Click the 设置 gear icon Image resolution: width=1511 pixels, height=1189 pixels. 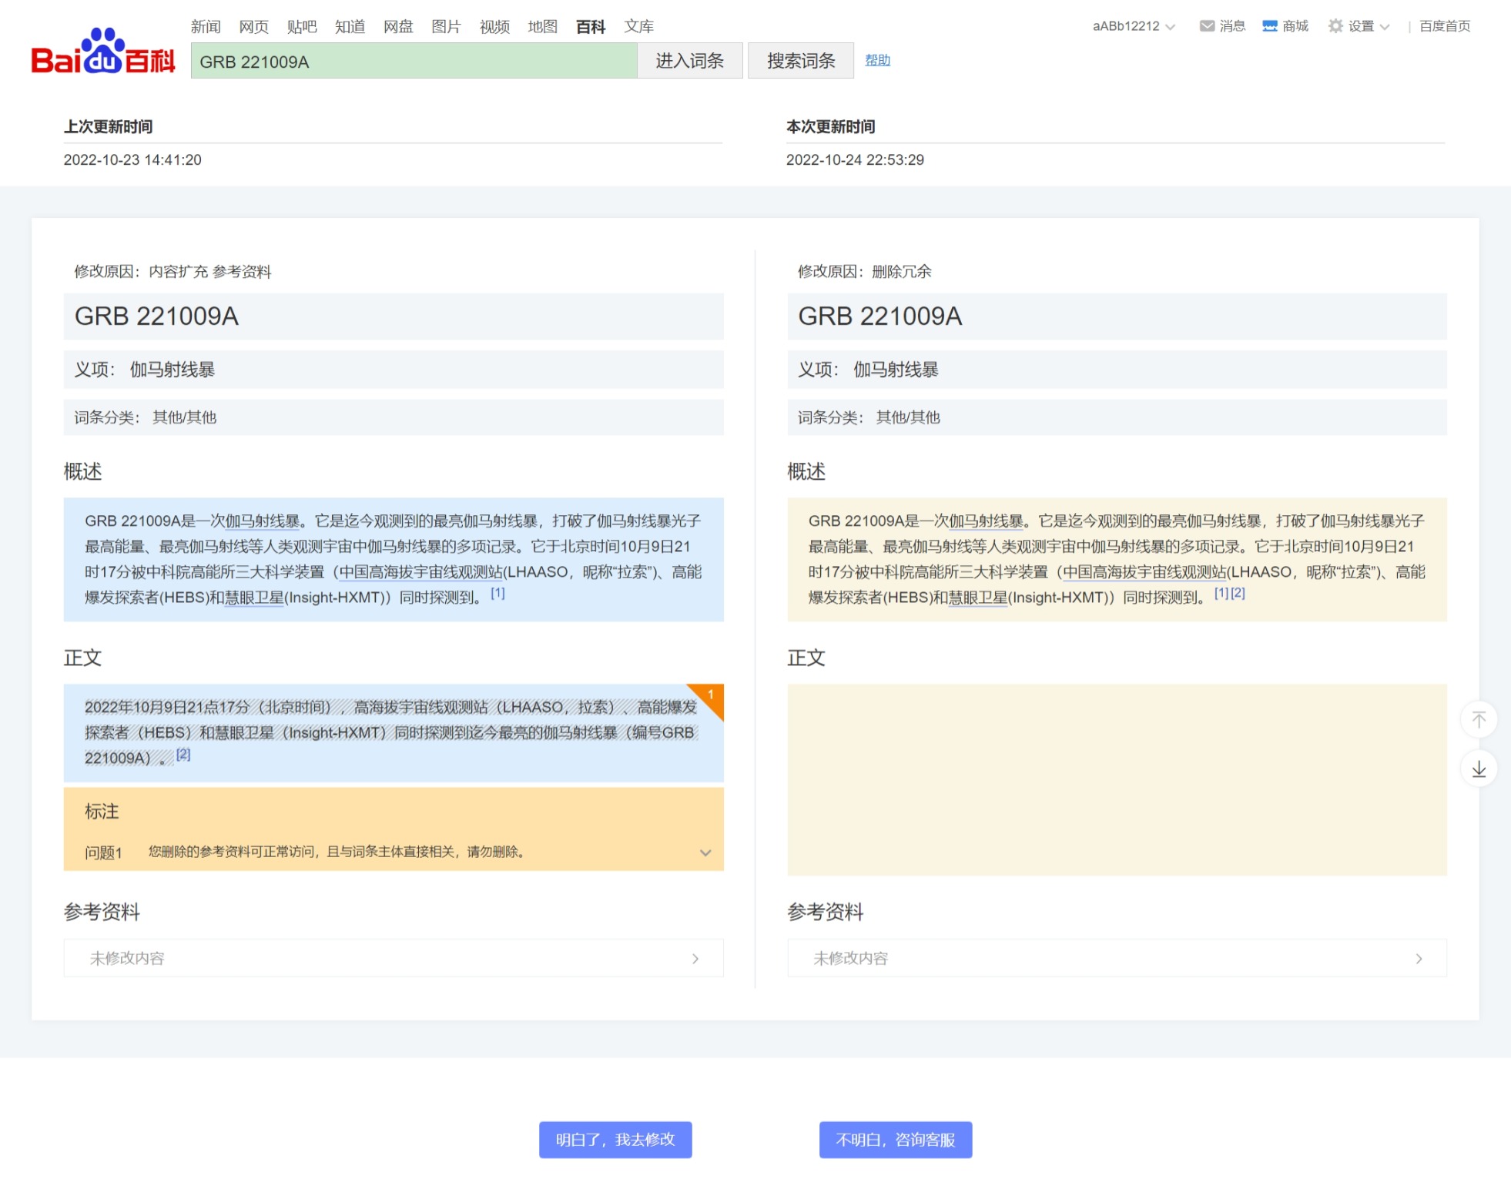(1335, 26)
